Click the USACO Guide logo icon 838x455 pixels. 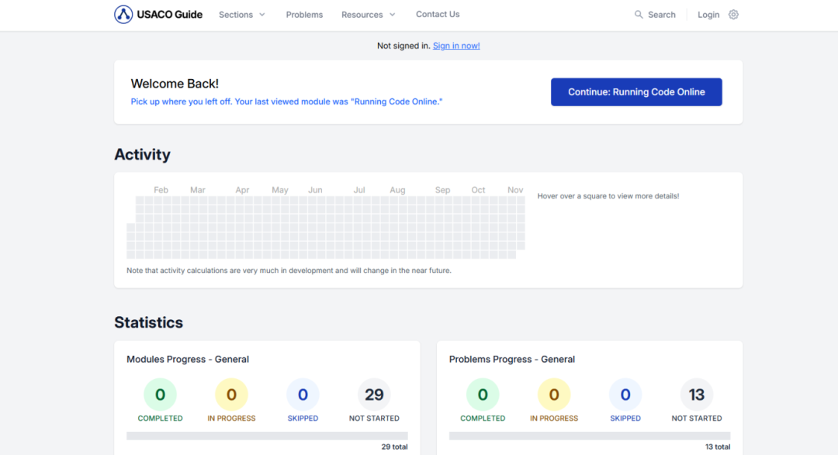click(123, 15)
